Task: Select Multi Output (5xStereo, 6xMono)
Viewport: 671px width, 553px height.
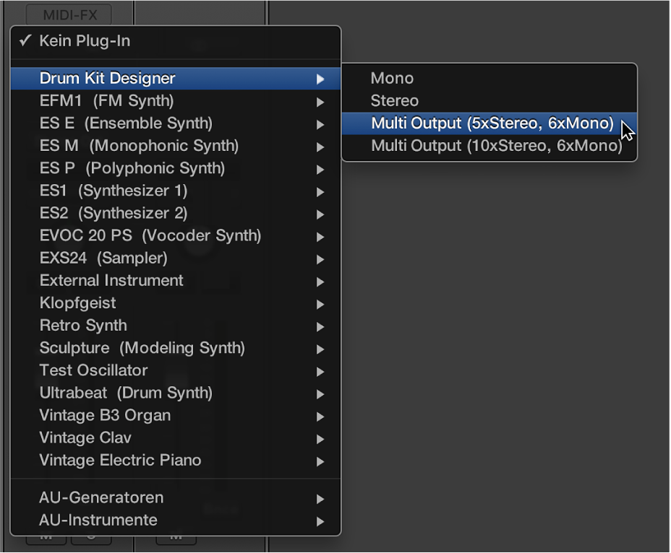Action: 492,123
